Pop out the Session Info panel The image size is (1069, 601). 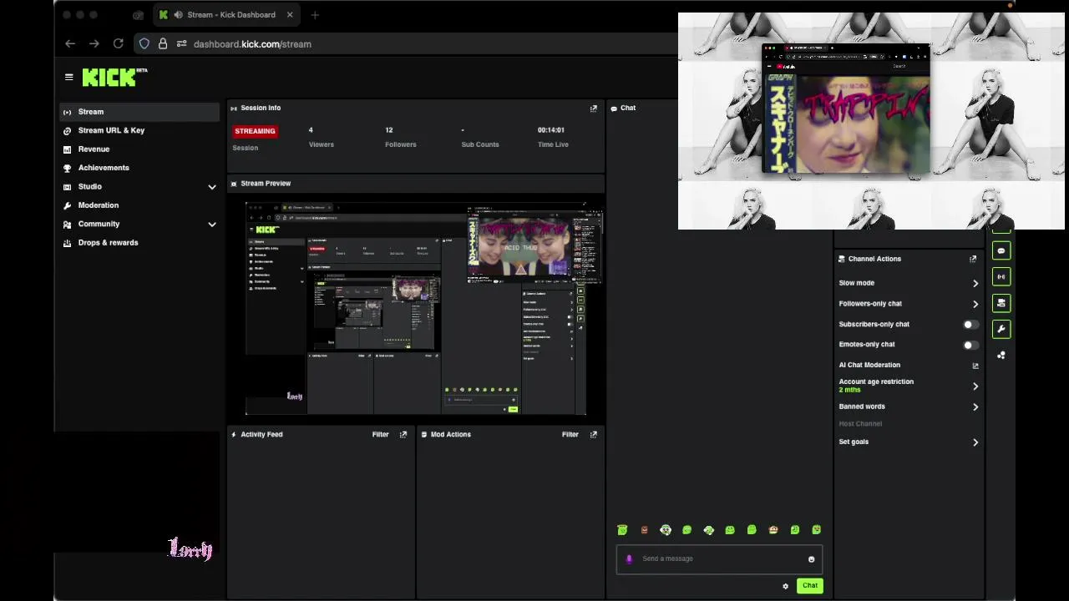click(594, 109)
